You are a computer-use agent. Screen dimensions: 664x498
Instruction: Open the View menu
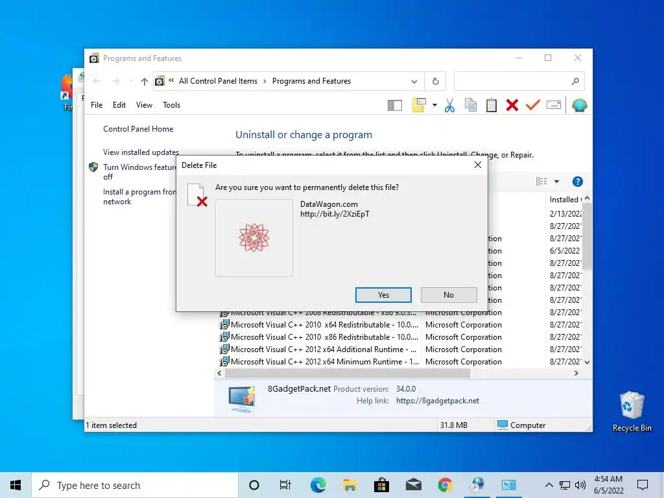click(144, 105)
